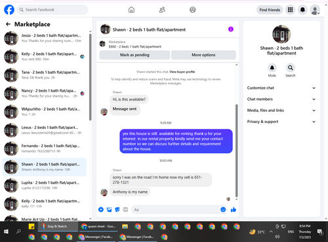Open the Lupita conversation
Screen dimensions: 328x242
point(44,185)
